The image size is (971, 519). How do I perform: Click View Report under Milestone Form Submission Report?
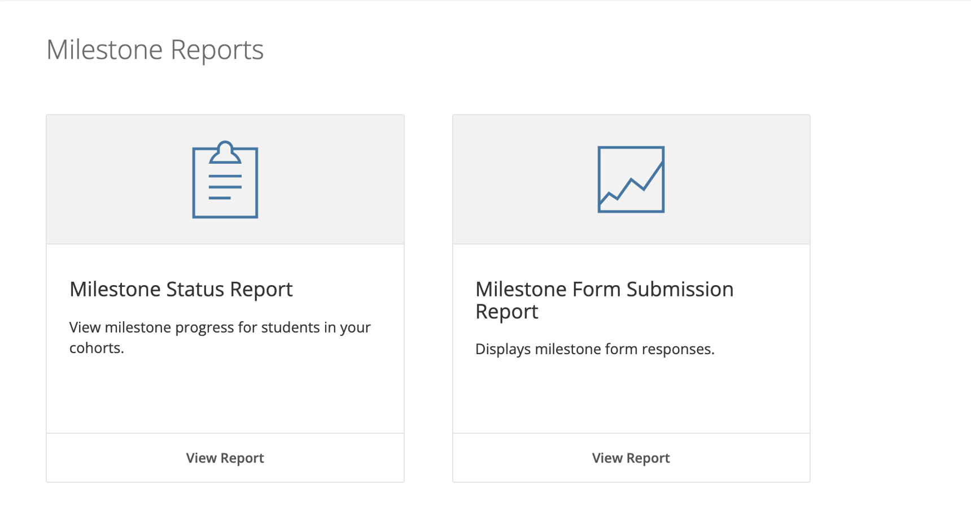(631, 457)
